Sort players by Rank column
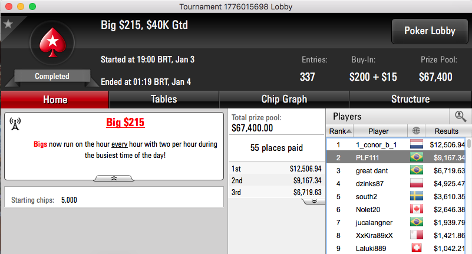 [x=340, y=131]
